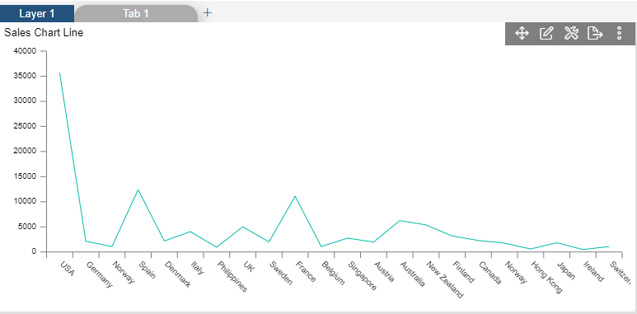
Task: Click the Belgium axis label
Action: coord(333,274)
